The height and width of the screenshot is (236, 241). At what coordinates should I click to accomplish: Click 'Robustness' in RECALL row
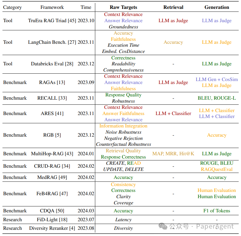pos(123,101)
